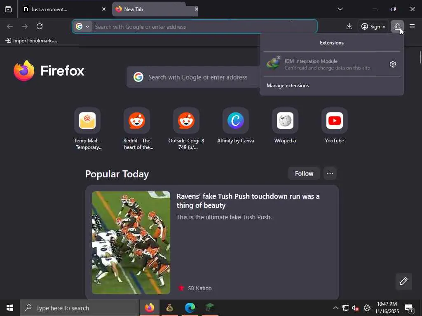Click the page search box with Google
This screenshot has height=316, width=422.
point(194,77)
